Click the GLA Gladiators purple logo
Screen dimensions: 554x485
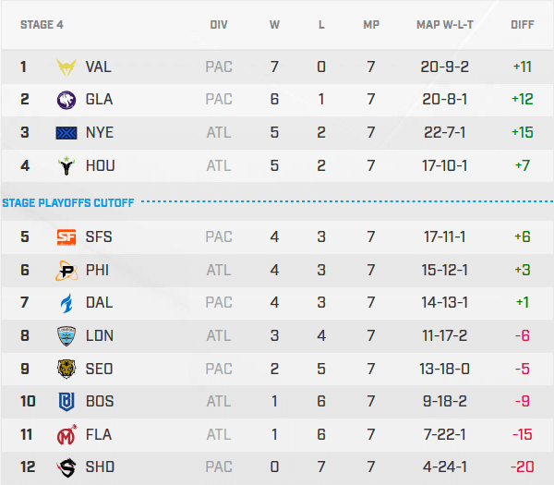pos(67,100)
